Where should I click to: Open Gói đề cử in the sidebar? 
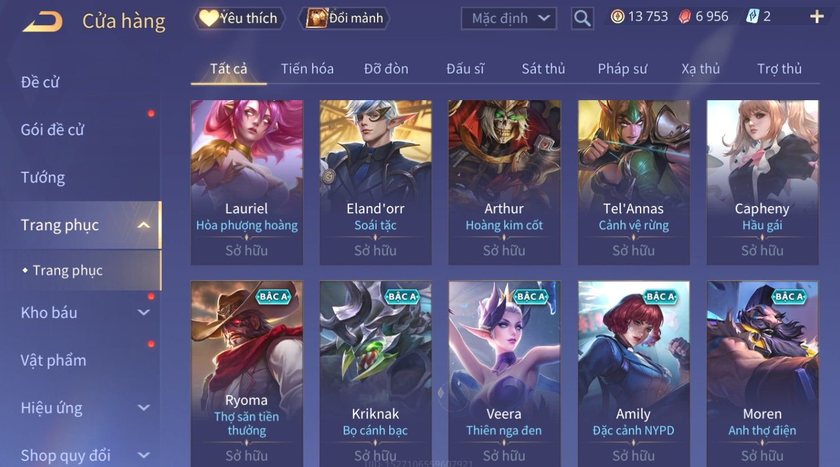click(x=52, y=130)
